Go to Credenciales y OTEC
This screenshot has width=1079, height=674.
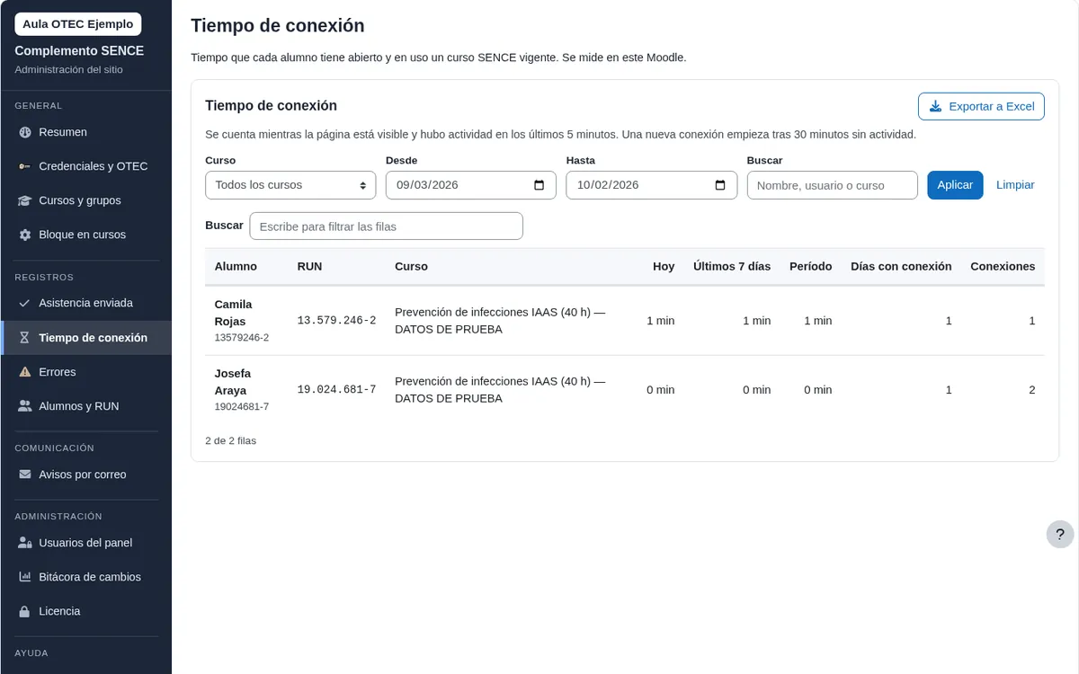pyautogui.click(x=86, y=166)
